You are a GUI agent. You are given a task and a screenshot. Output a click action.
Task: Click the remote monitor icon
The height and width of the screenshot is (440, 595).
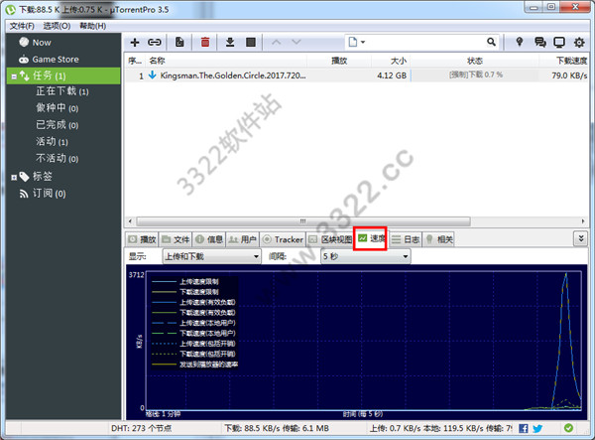point(559,42)
